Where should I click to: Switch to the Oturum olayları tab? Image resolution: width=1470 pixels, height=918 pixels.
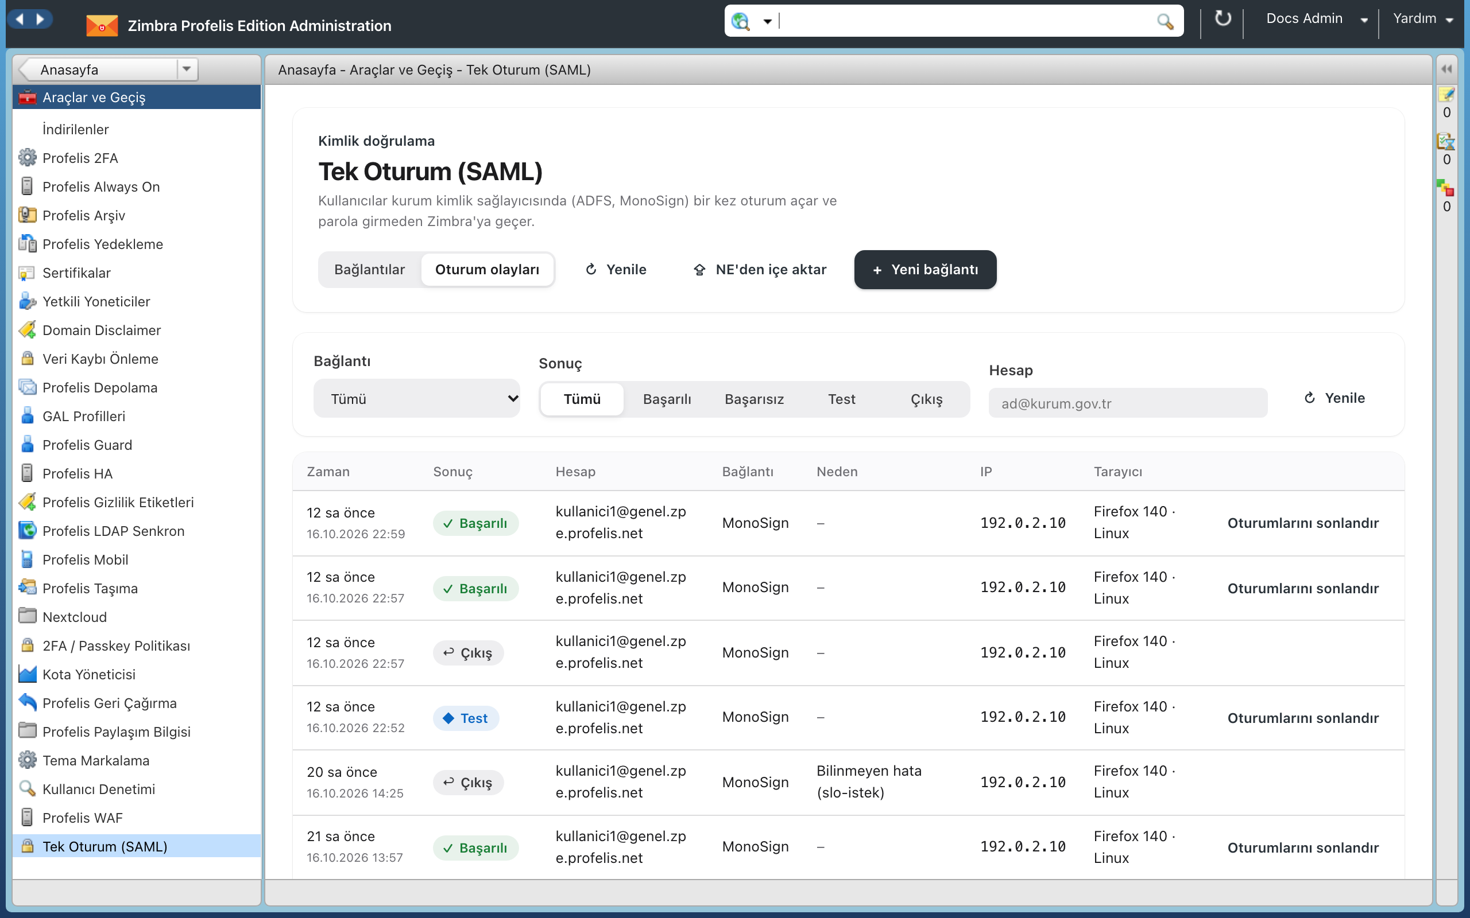coord(487,269)
